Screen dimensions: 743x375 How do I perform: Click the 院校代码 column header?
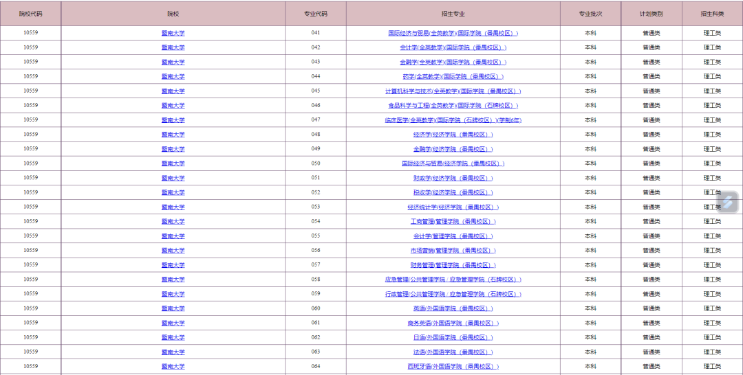coord(31,14)
